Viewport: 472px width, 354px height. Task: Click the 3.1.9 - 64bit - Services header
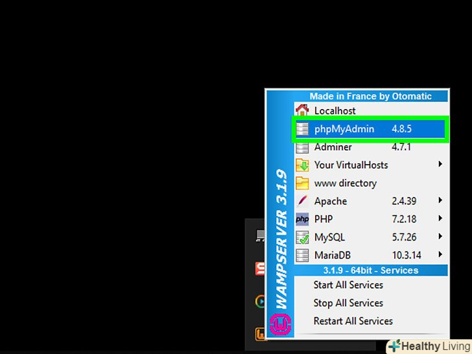coord(371,270)
